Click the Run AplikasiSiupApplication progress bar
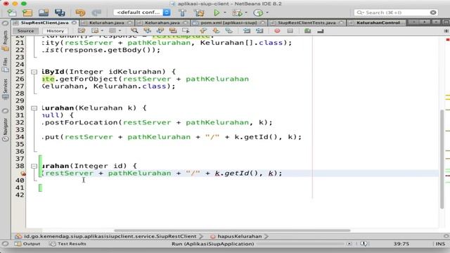 point(300,244)
